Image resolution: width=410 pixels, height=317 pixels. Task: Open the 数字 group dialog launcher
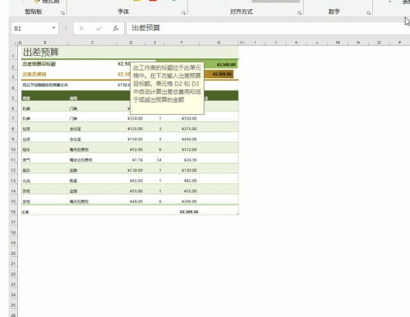pyautogui.click(x=371, y=12)
